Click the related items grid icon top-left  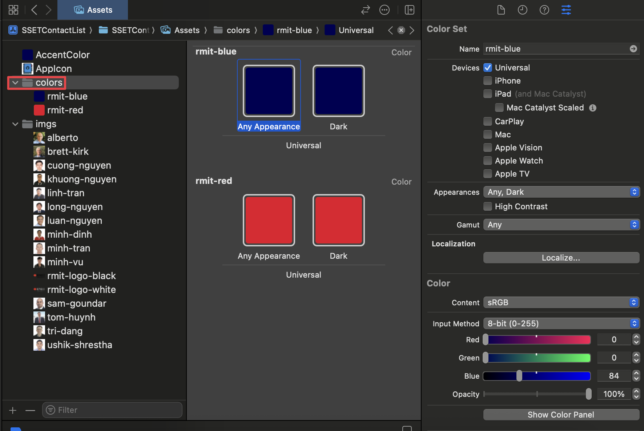pyautogui.click(x=13, y=10)
